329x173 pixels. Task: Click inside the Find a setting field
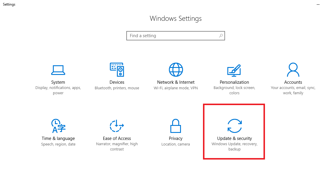(176, 36)
